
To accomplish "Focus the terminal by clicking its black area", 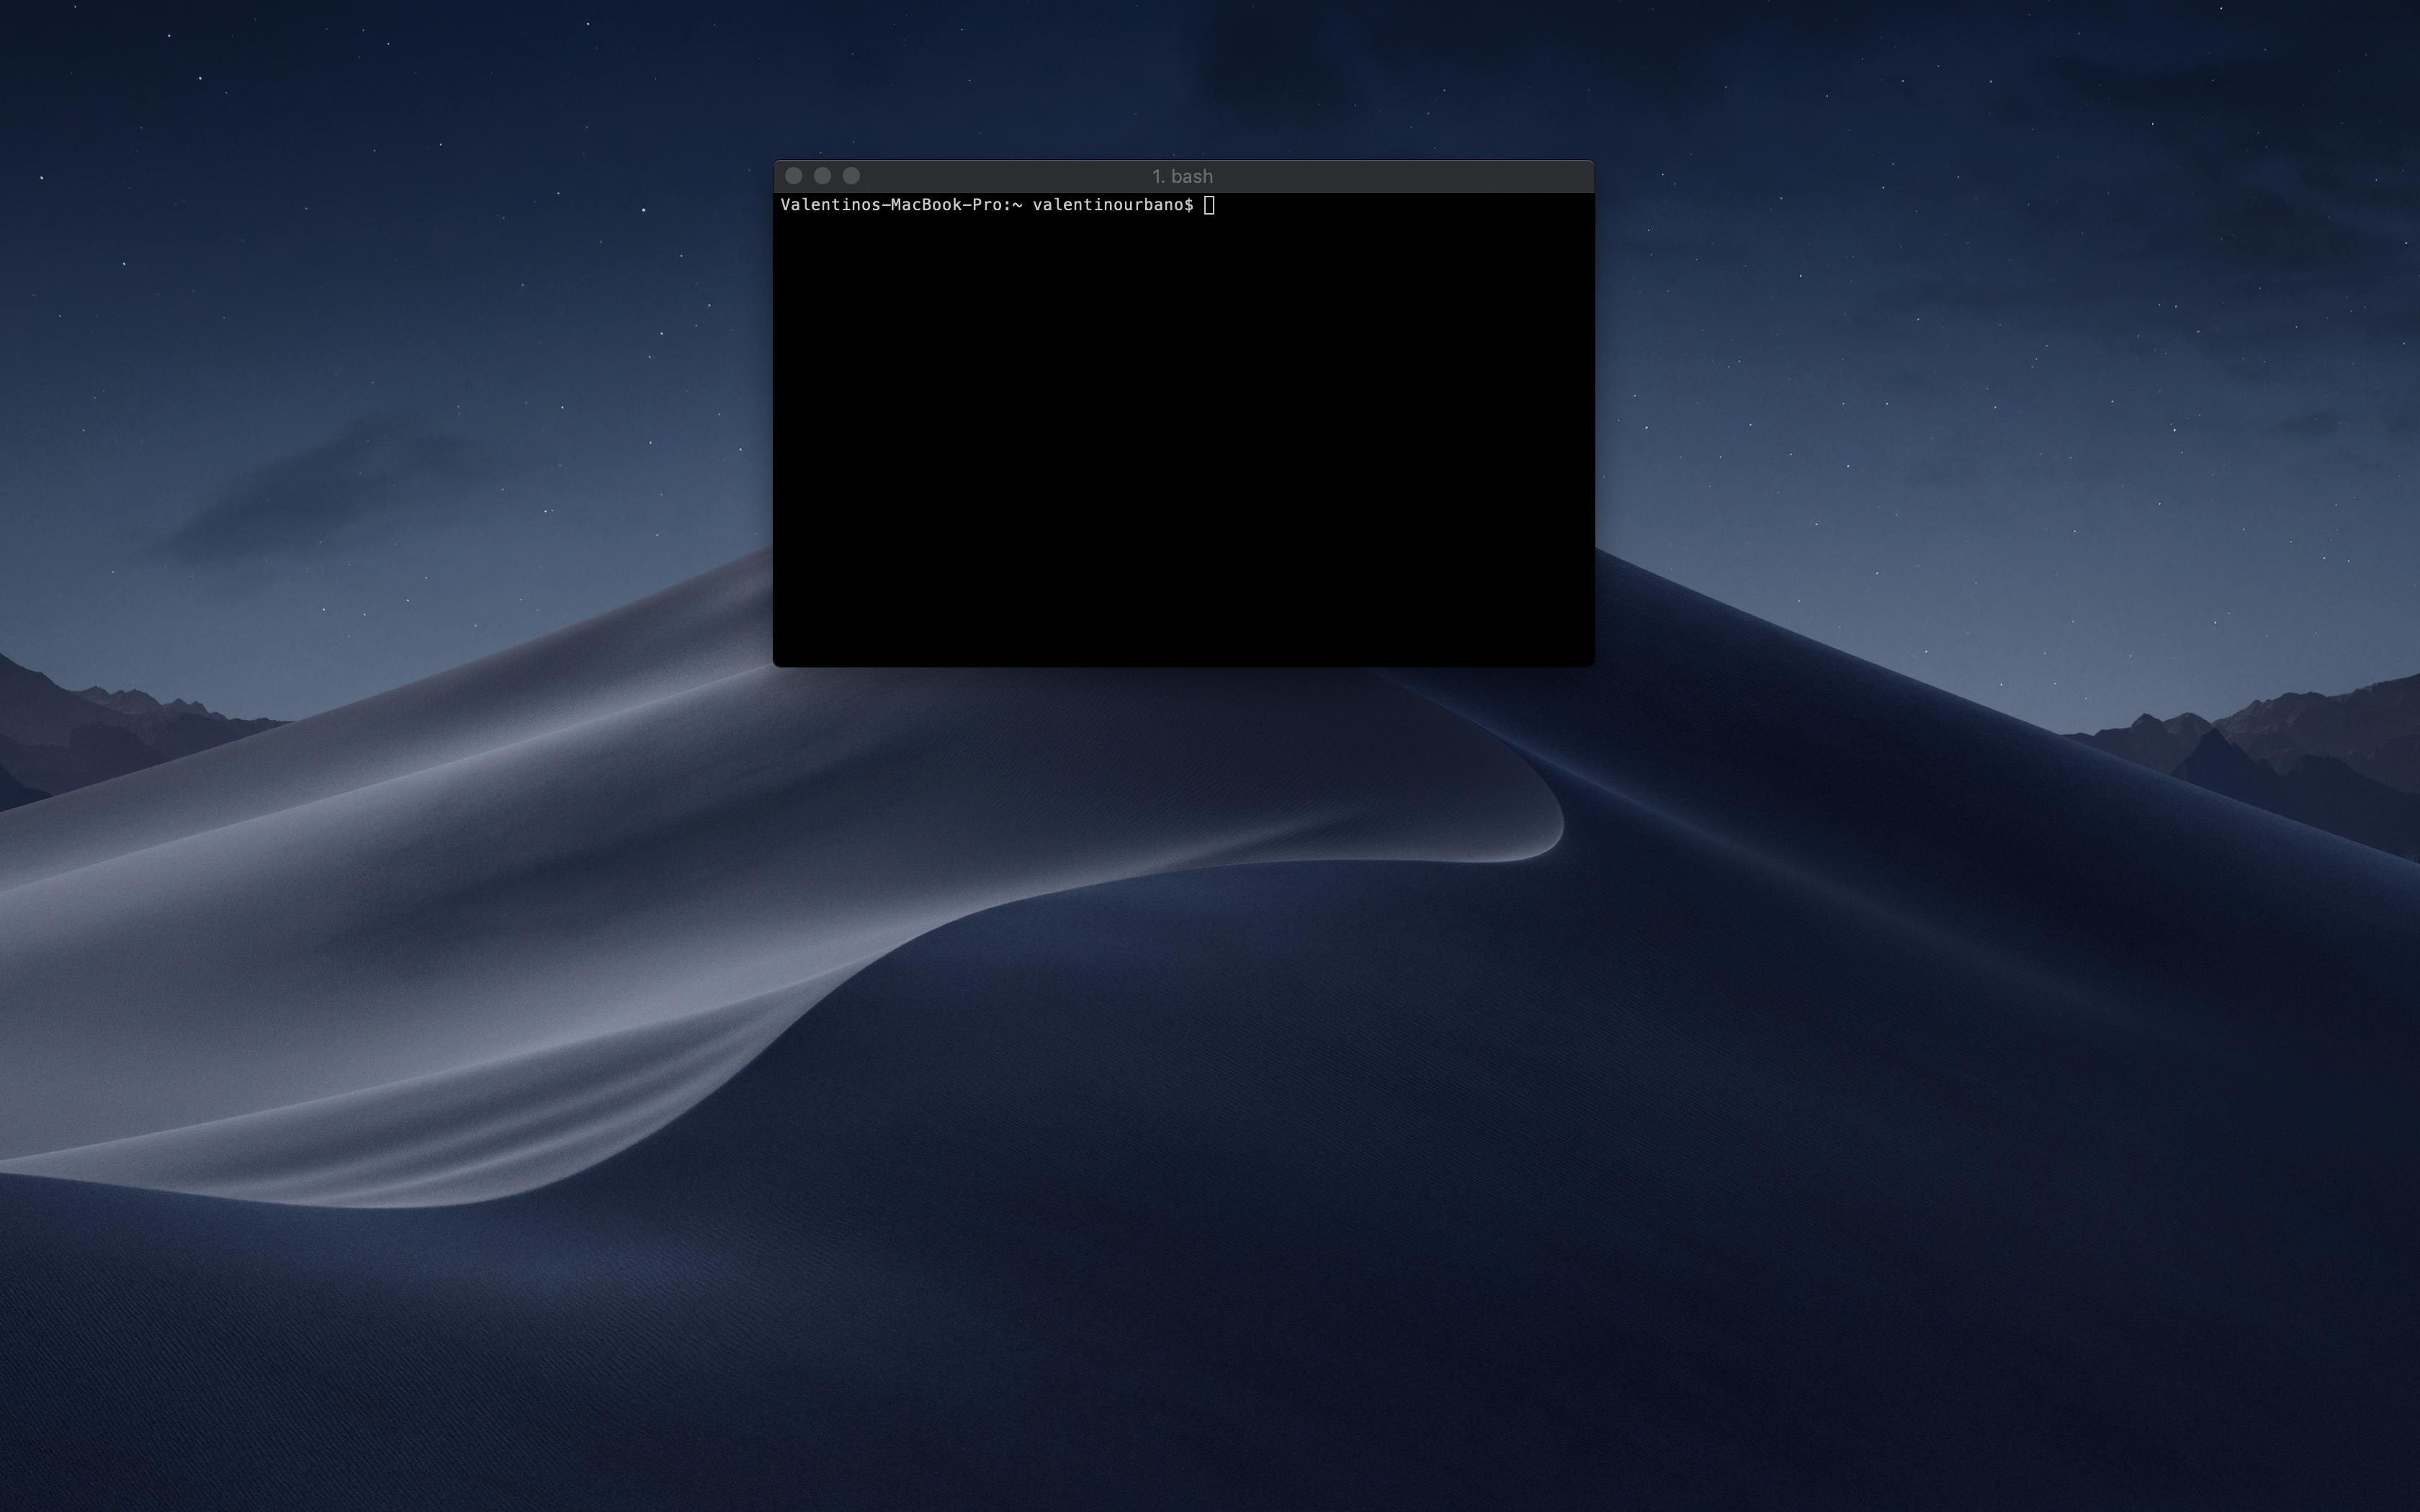I will pyautogui.click(x=1183, y=430).
